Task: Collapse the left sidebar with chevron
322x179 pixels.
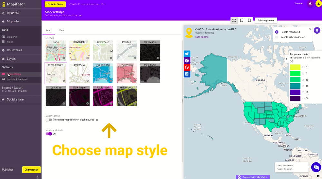Action: 37,177
